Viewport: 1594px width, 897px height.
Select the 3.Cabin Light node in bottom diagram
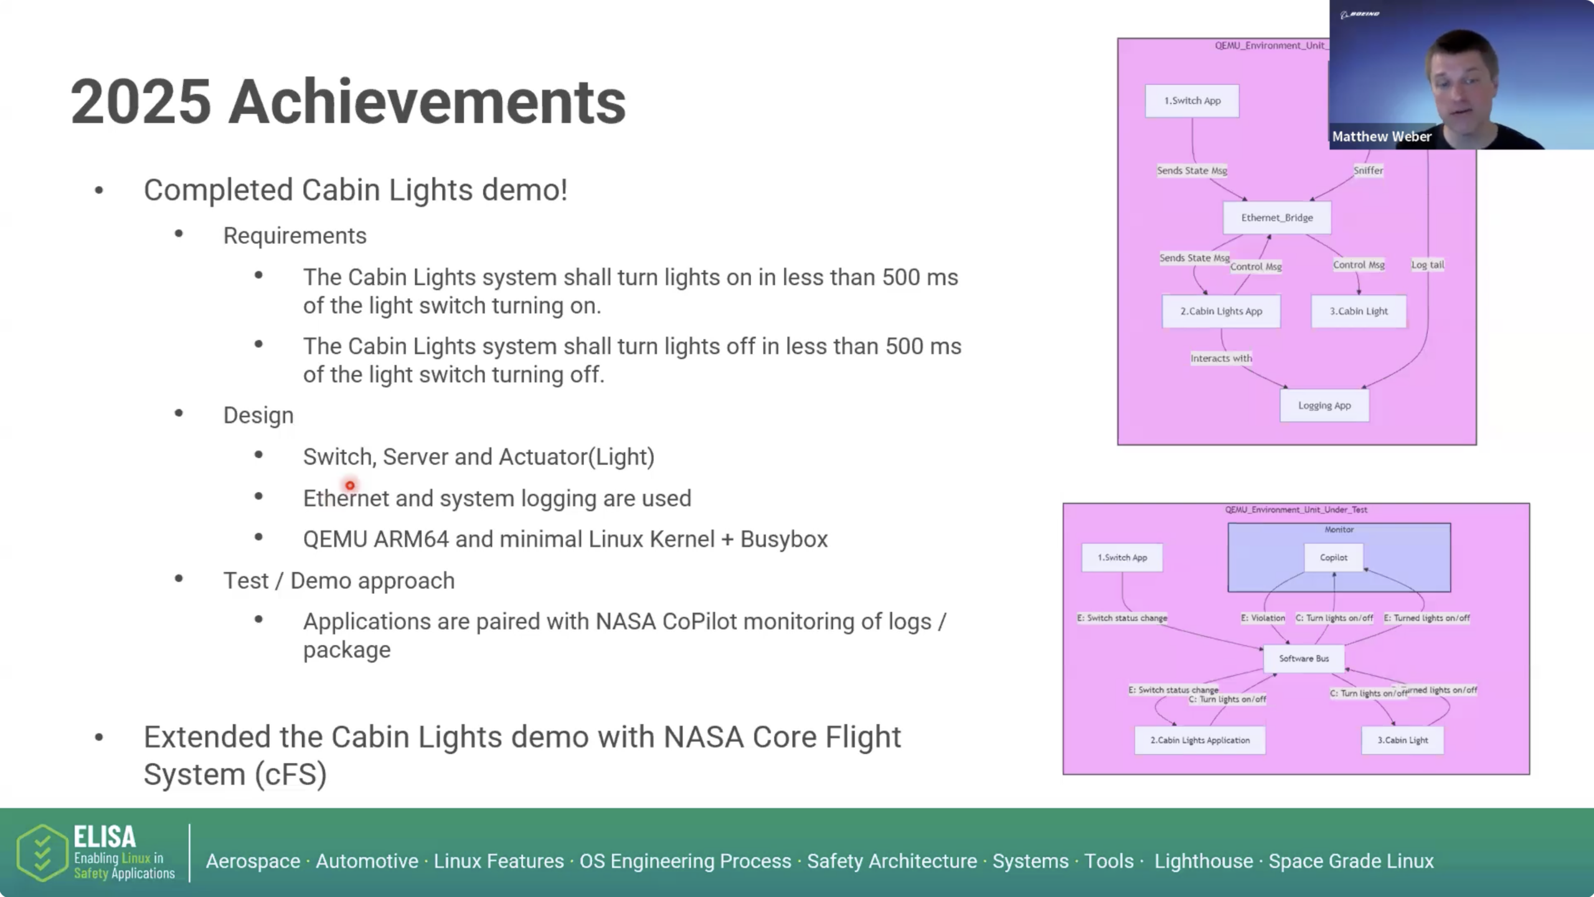tap(1402, 740)
